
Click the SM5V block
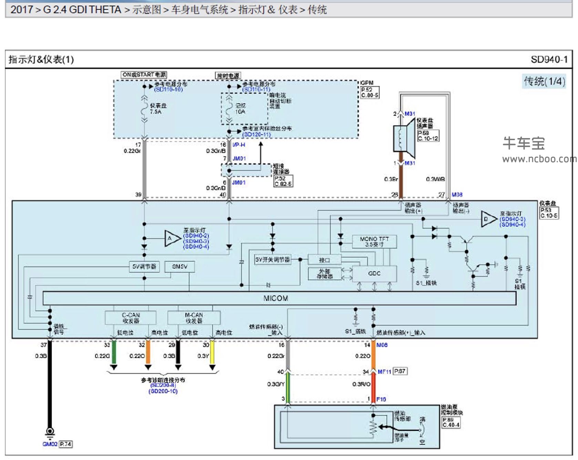point(179,266)
